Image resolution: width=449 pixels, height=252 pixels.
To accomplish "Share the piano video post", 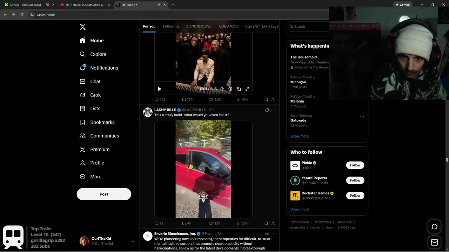I will (x=273, y=99).
